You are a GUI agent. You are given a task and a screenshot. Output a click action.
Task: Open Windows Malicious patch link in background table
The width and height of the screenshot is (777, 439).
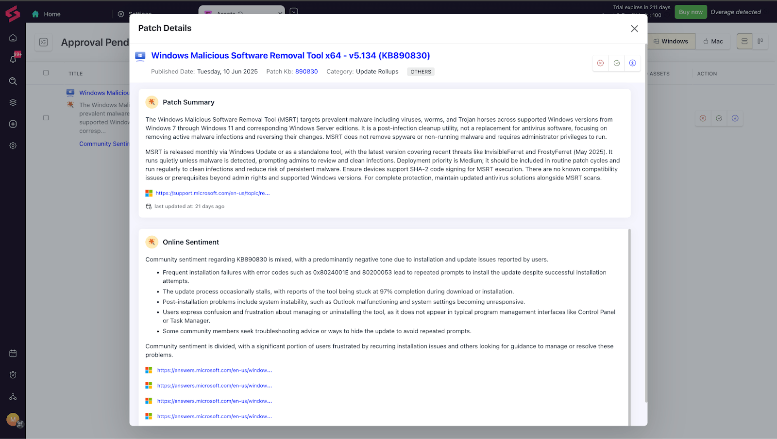coord(104,93)
